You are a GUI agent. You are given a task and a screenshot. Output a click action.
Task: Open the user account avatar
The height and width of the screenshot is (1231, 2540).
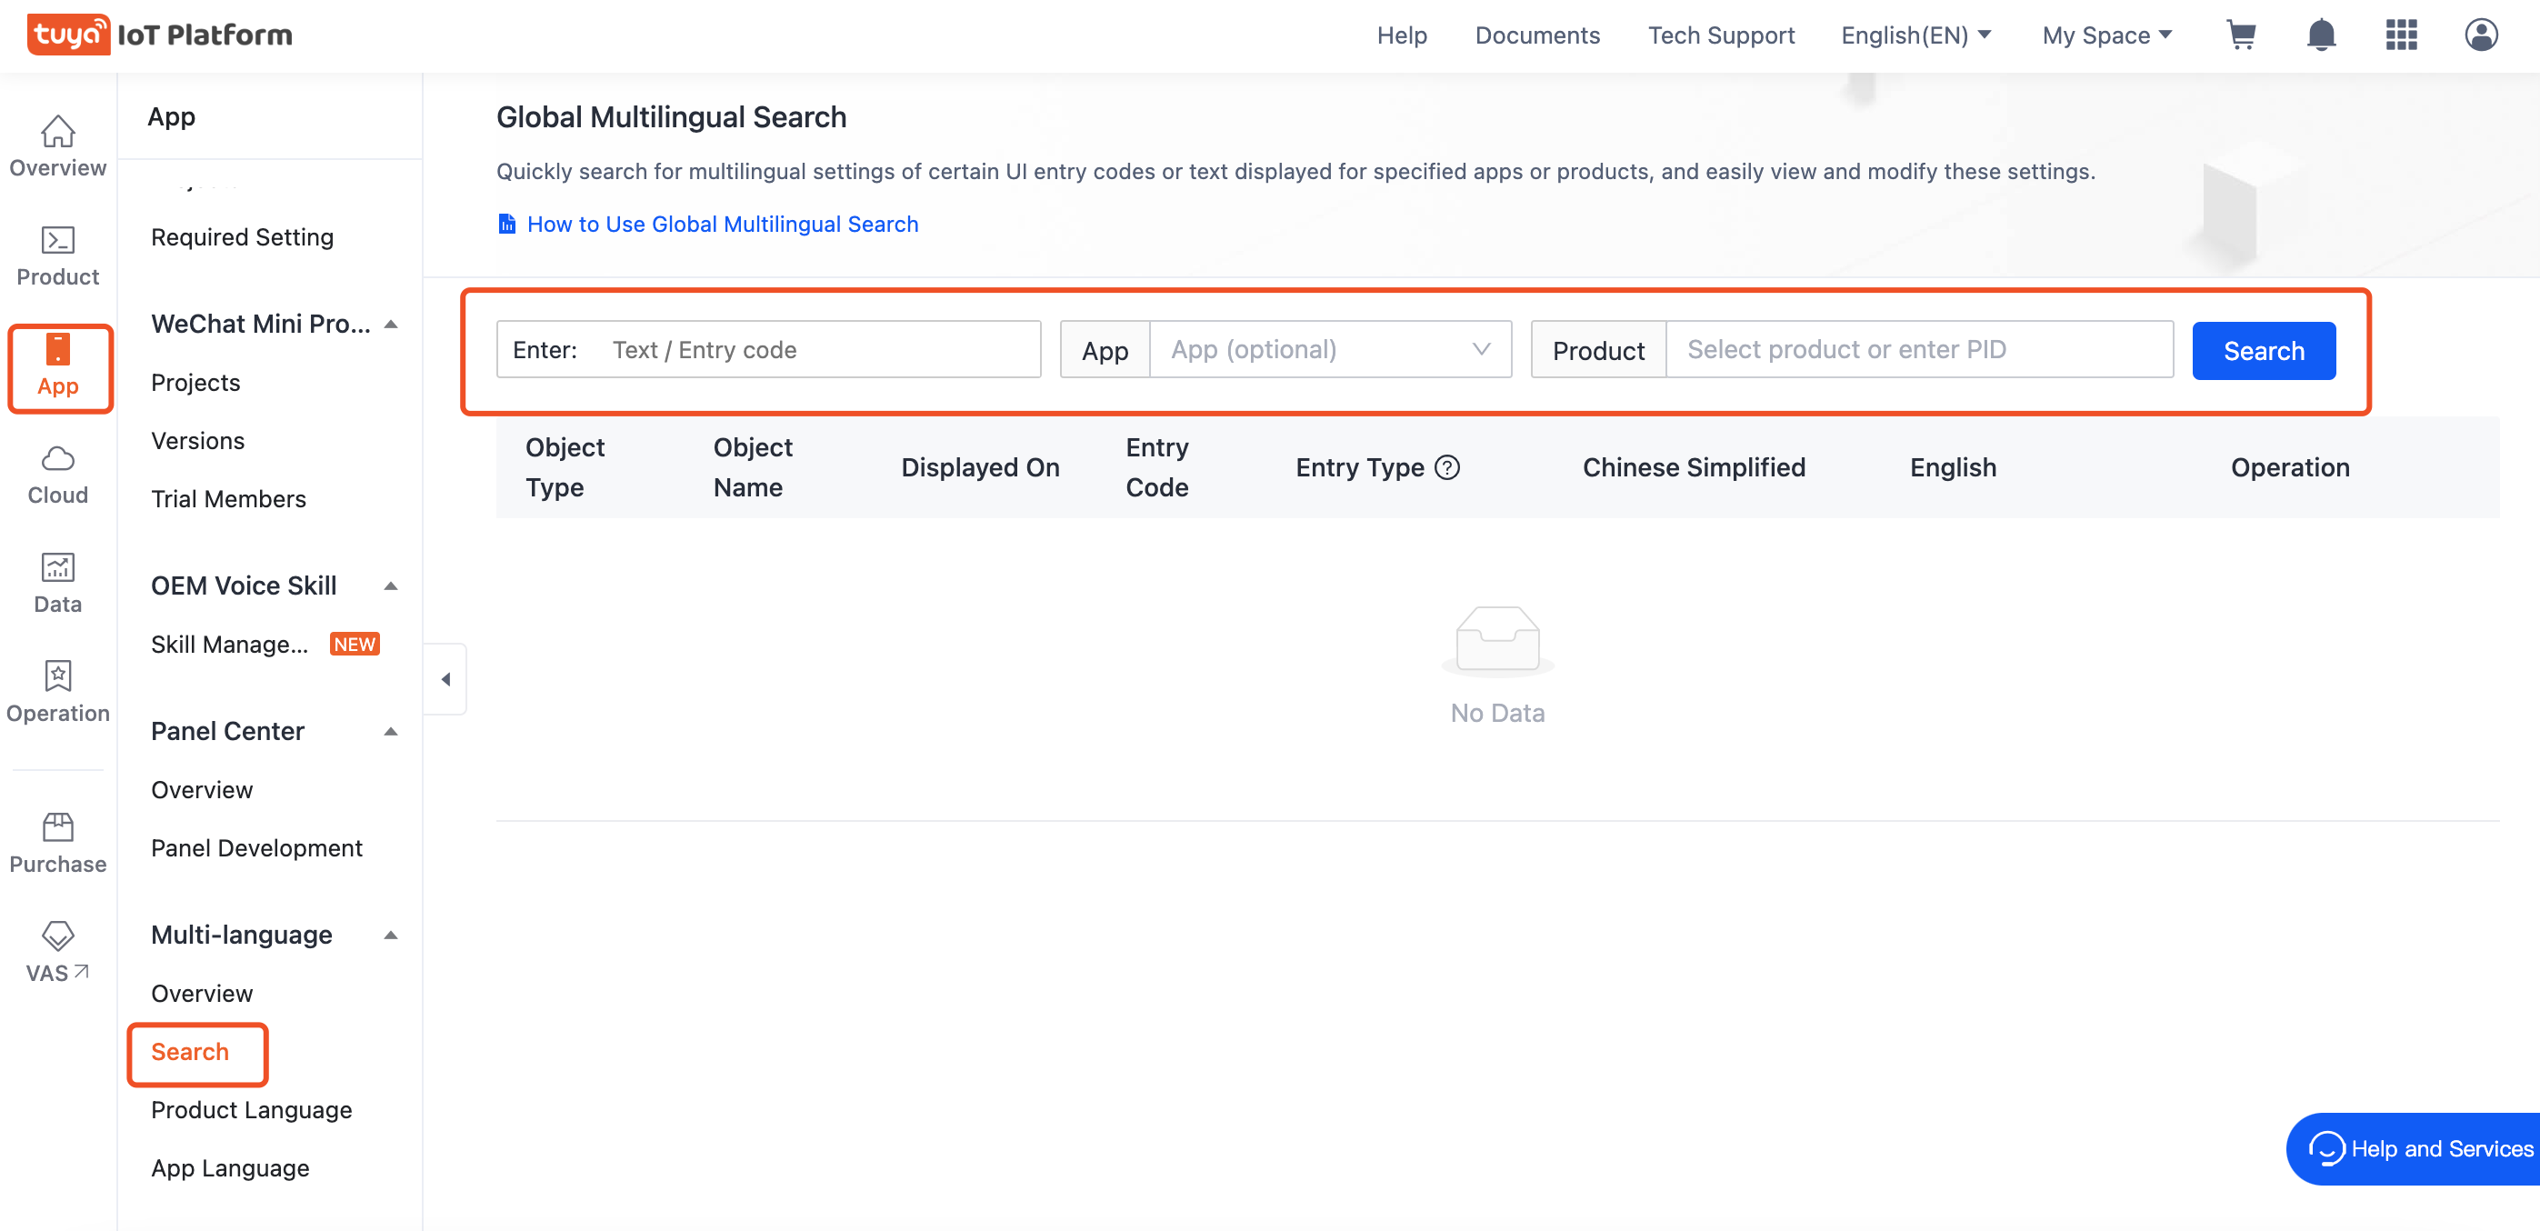[2481, 35]
